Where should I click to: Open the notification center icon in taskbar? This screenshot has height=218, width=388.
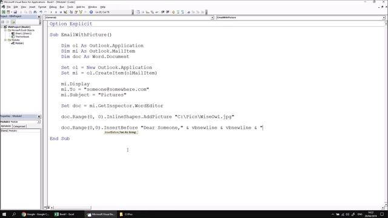point(382,214)
